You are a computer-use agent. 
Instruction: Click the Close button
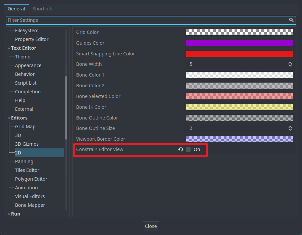click(x=151, y=226)
